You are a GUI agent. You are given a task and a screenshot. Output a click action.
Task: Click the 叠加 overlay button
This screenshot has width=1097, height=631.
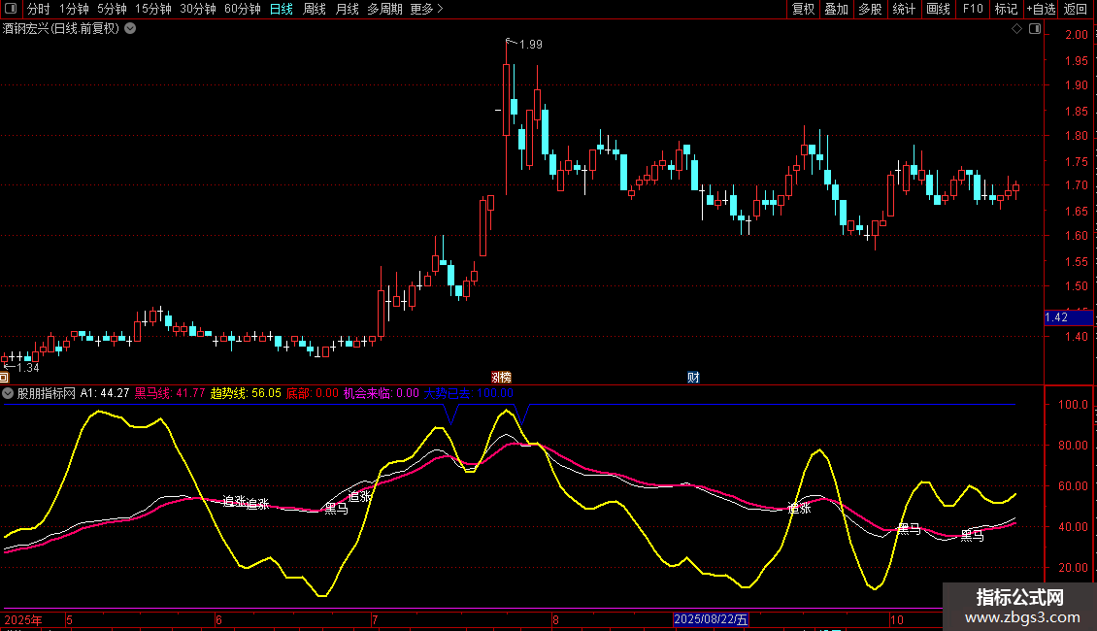pyautogui.click(x=836, y=10)
